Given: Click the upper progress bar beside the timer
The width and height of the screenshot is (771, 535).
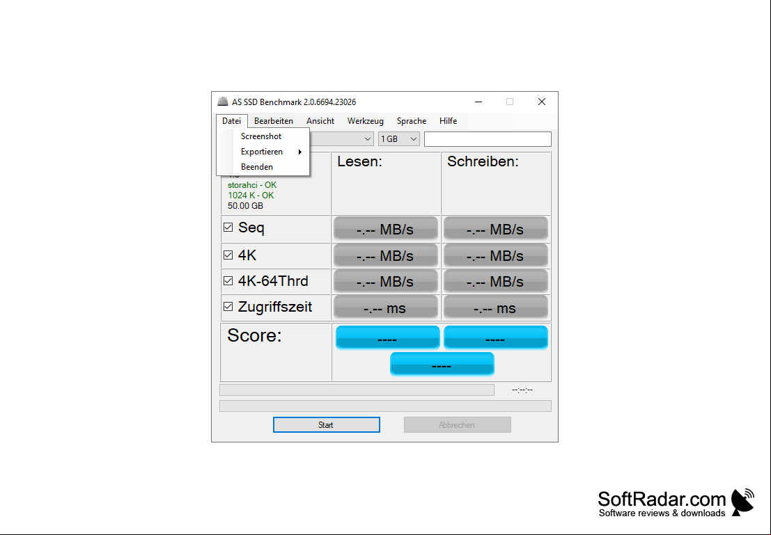Looking at the screenshot, I should coord(357,390).
